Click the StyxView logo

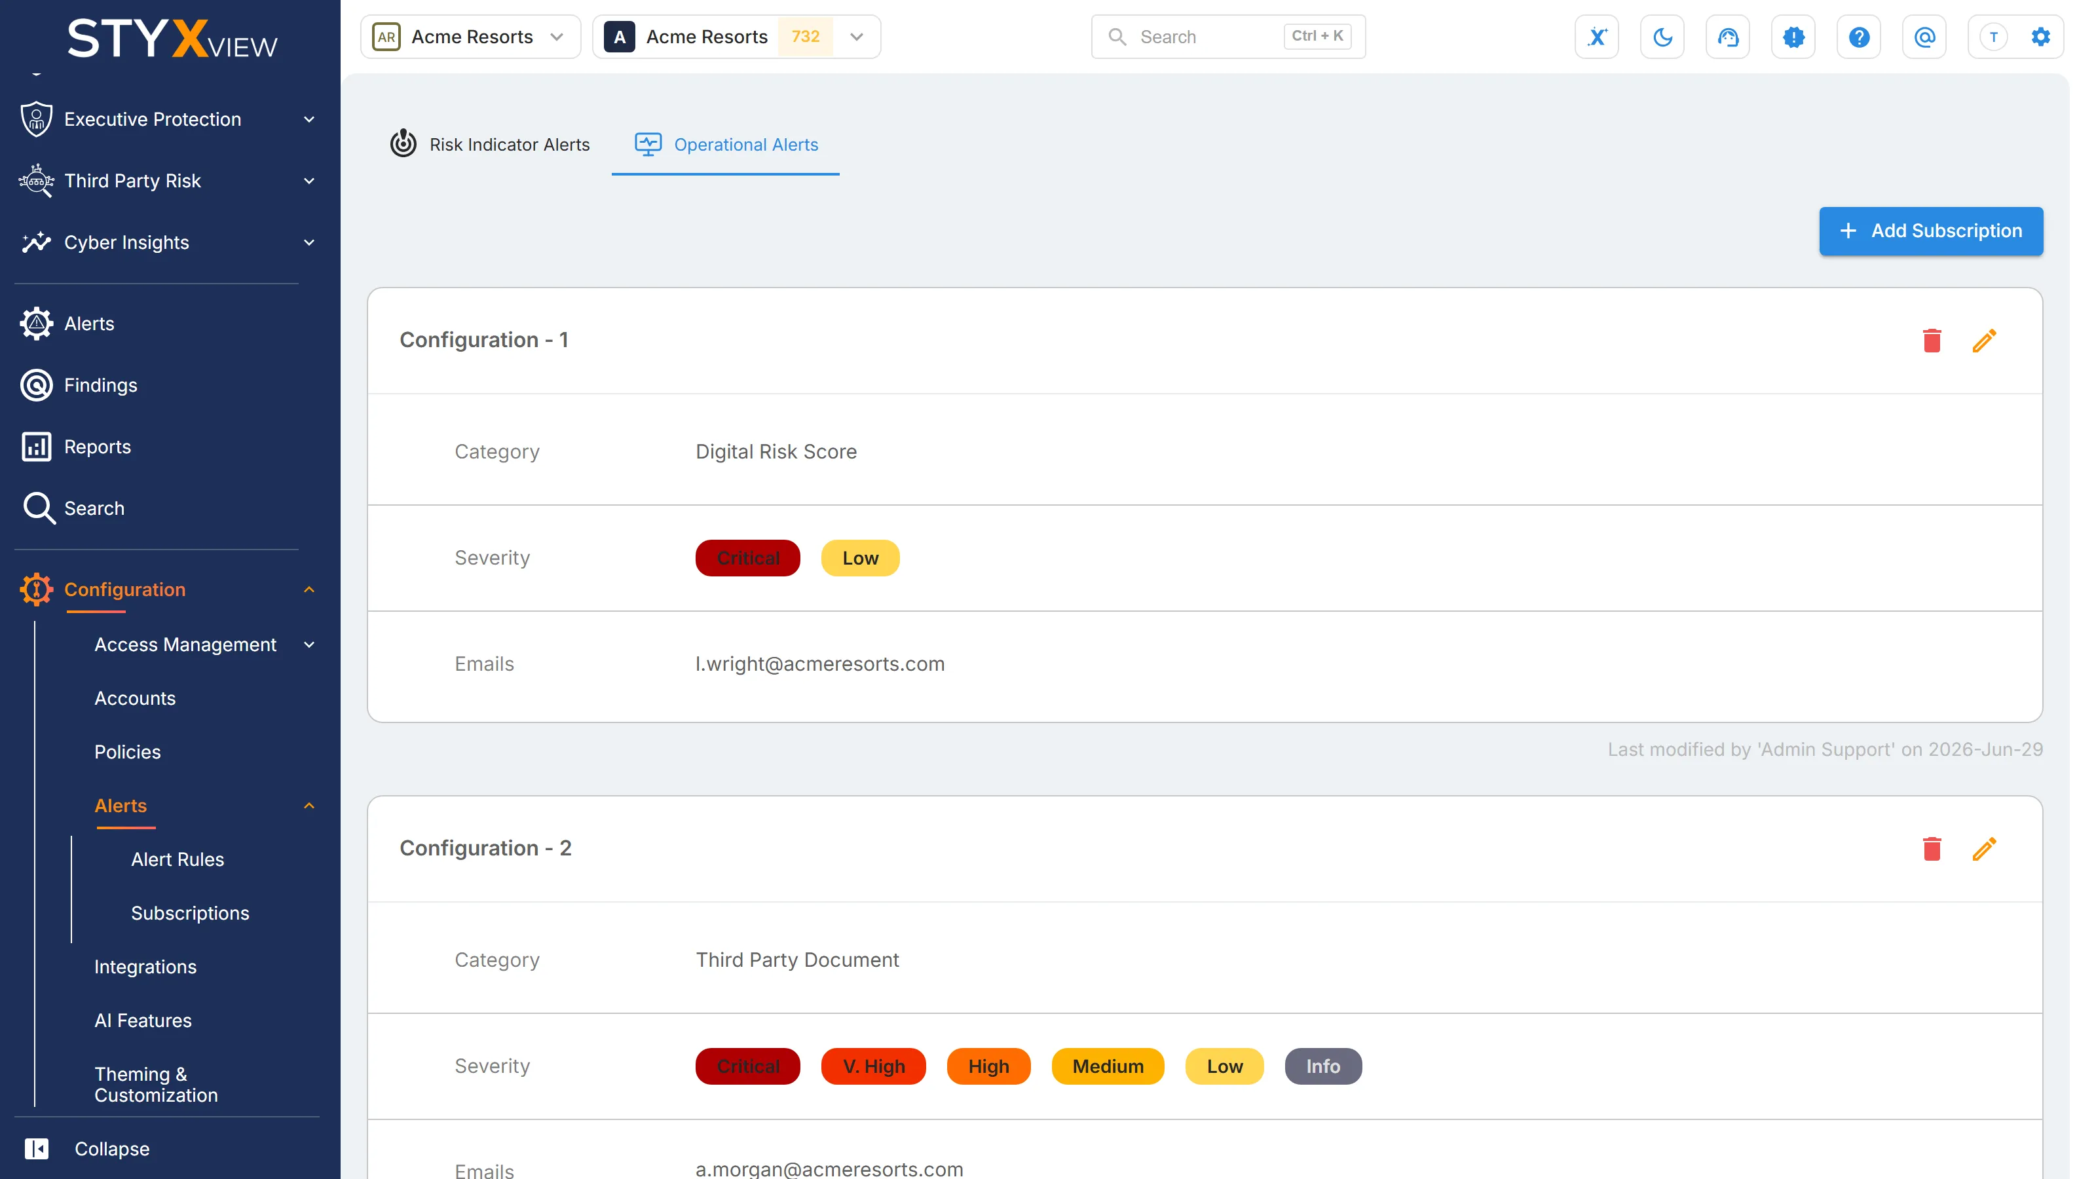[x=172, y=38]
